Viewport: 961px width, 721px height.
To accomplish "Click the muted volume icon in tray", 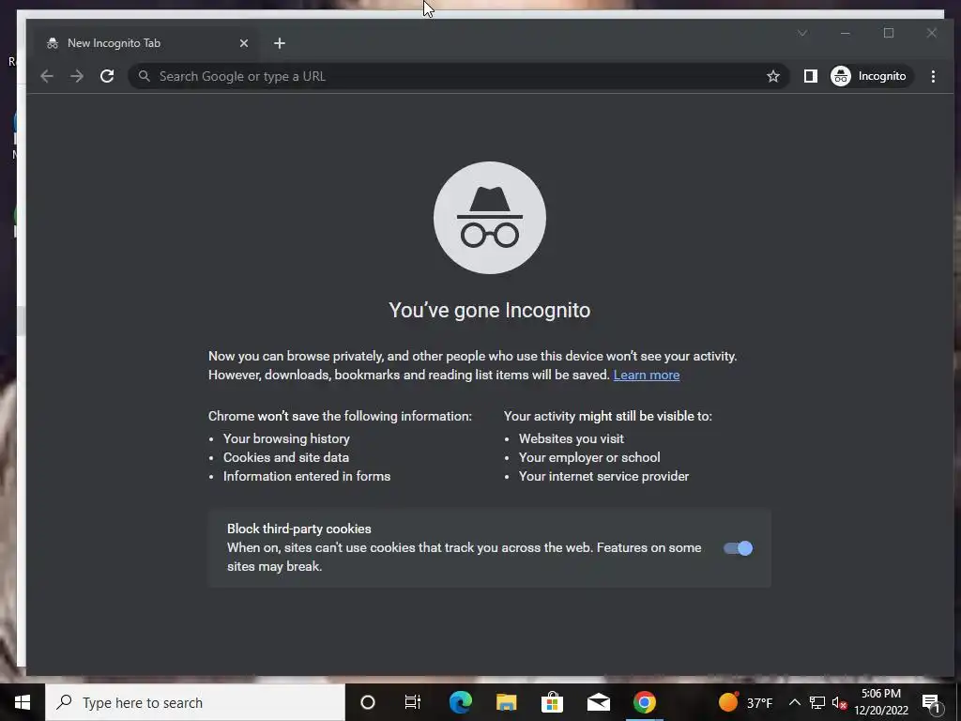I will [x=839, y=702].
